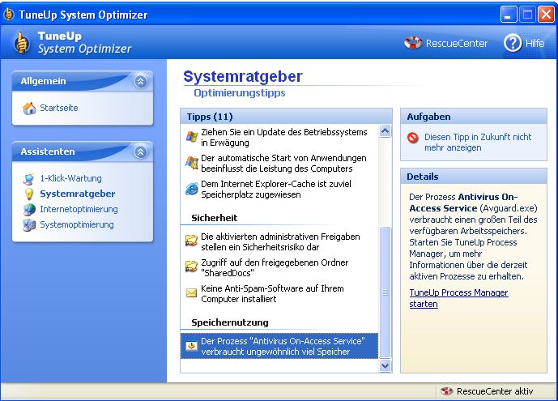Collapse the Assistenten panel
This screenshot has width=558, height=401.
point(141,152)
